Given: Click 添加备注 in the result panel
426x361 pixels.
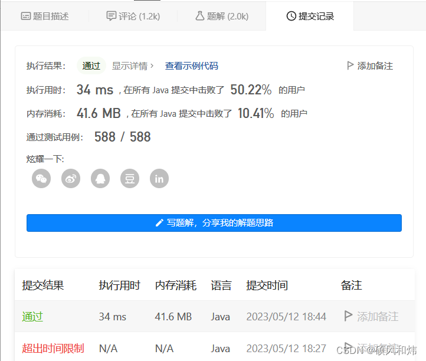Looking at the screenshot, I should [370, 65].
